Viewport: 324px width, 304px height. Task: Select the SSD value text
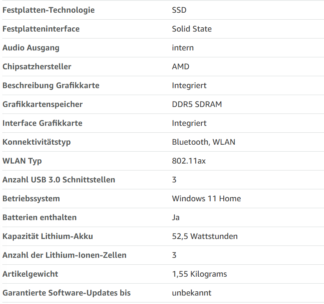(x=179, y=10)
